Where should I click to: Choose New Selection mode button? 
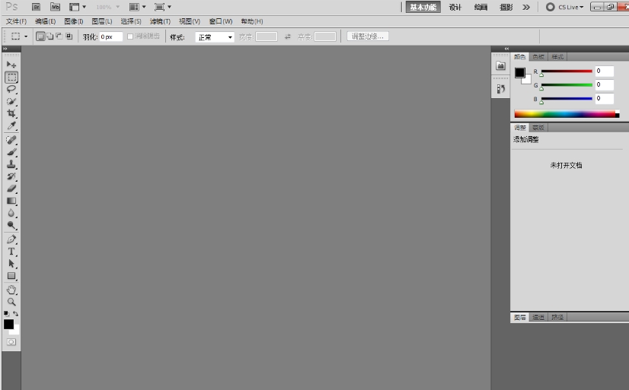(x=40, y=36)
